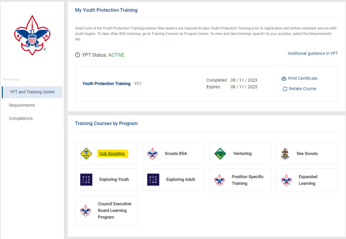The width and height of the screenshot is (346, 239).
Task: Click the BSA eagle logo in sidebar
Action: (32, 35)
